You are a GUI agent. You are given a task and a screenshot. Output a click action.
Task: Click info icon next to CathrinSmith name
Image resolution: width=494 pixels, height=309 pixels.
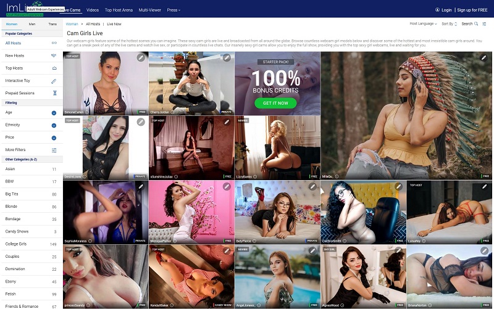point(345,241)
